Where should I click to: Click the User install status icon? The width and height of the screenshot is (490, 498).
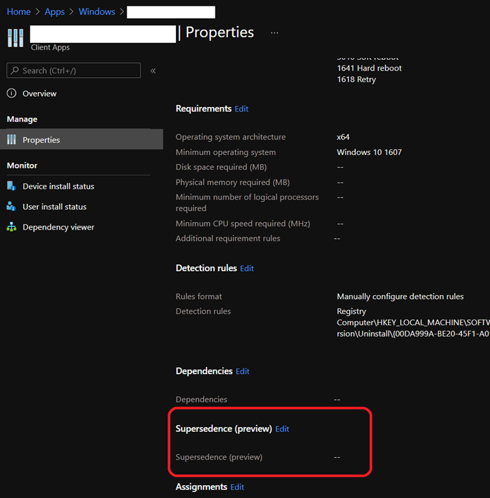tap(12, 207)
